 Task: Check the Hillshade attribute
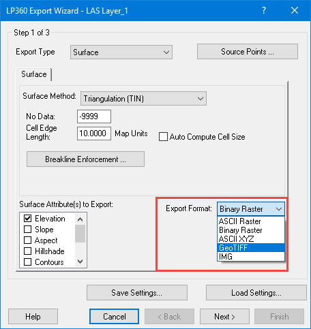tap(27, 251)
